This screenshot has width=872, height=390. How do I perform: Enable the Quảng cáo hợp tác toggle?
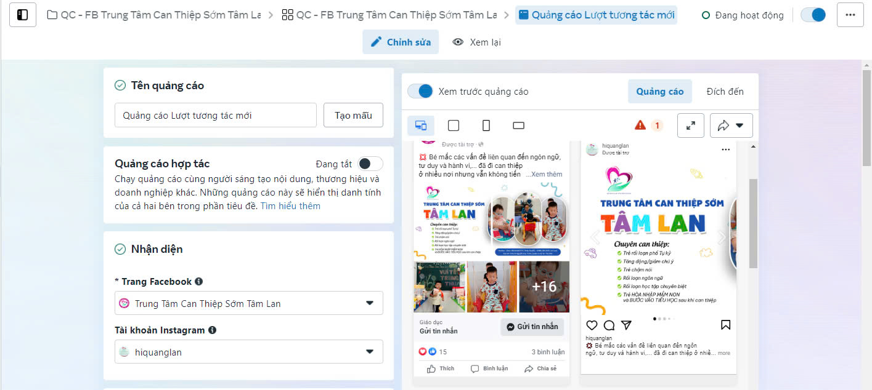[x=370, y=164]
